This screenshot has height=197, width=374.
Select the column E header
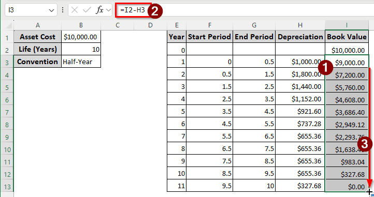(x=177, y=25)
